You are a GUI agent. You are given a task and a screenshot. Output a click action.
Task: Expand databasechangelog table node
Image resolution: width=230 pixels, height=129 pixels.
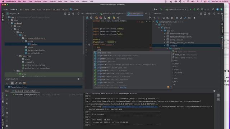click(165, 34)
